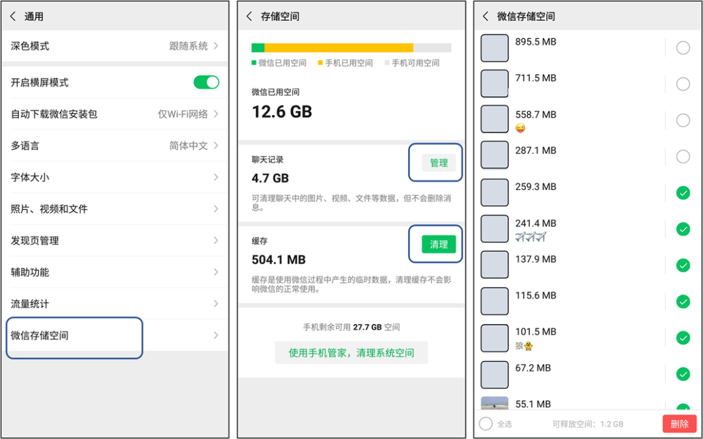Open 流量统计 page
The image size is (703, 439).
(x=115, y=304)
